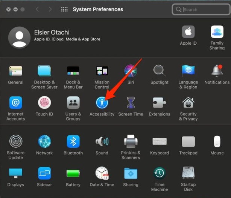Open Apple ID settings
Viewport: 231px width, 198px height.
pyautogui.click(x=188, y=32)
